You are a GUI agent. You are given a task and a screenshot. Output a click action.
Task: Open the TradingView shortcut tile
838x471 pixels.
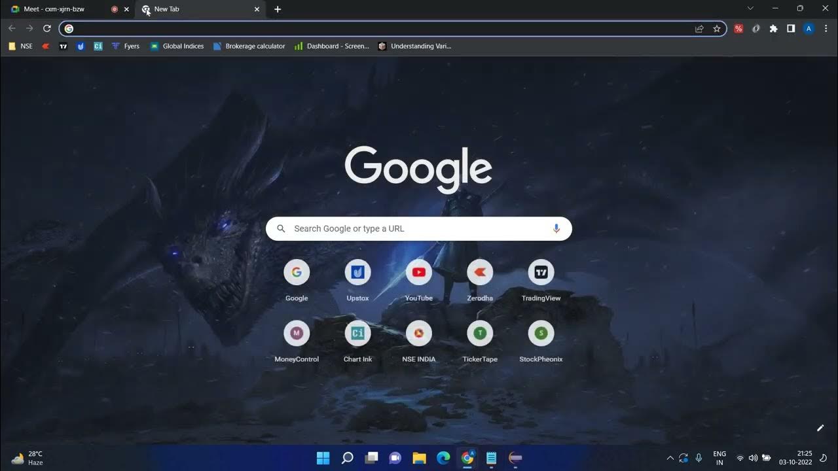(x=541, y=280)
